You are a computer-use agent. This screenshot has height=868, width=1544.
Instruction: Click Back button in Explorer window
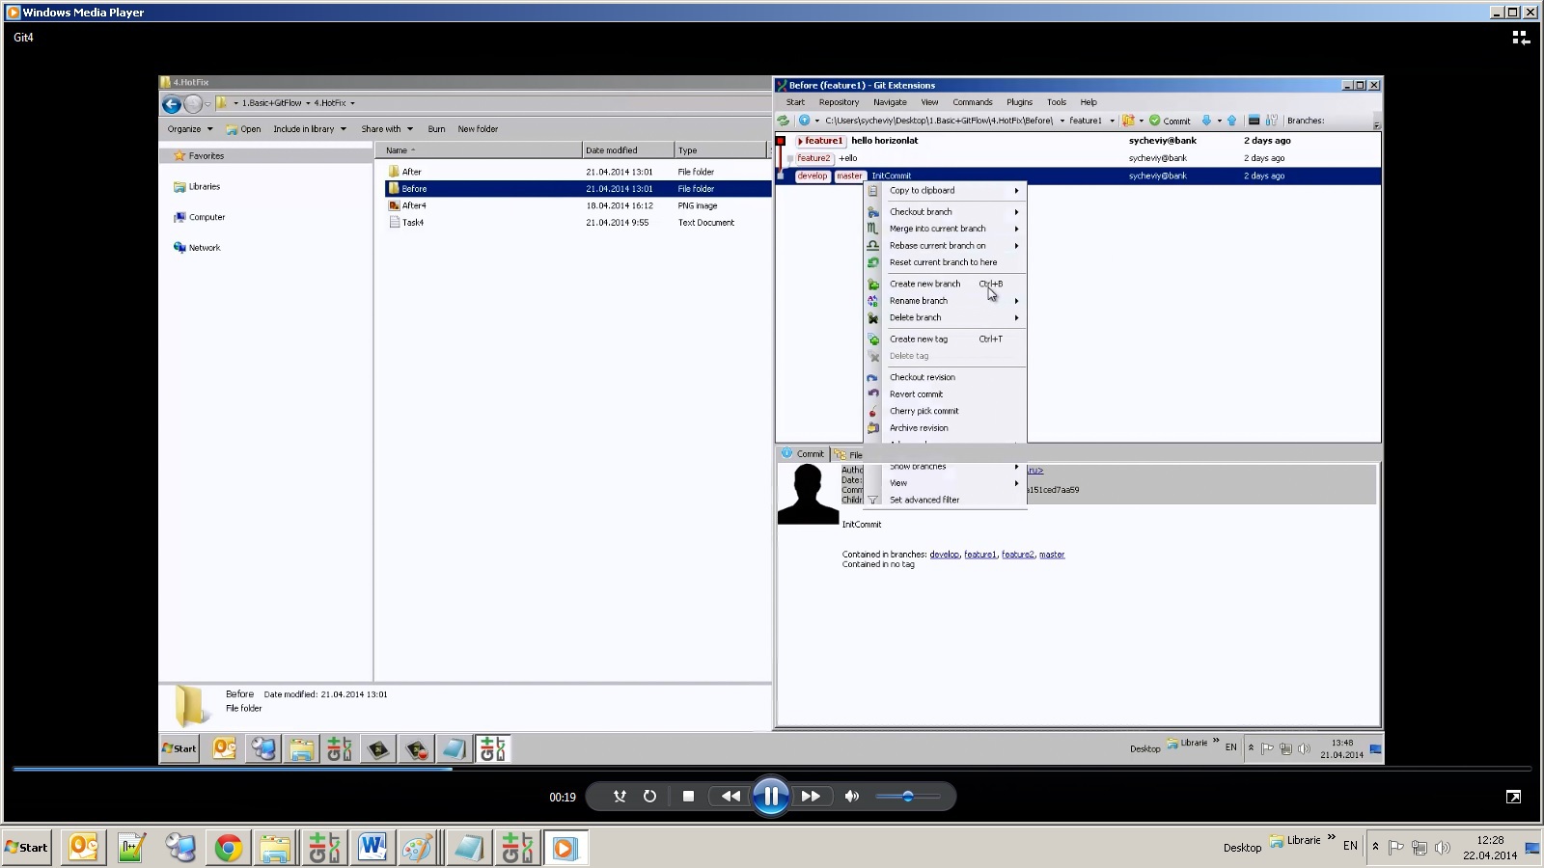click(x=172, y=104)
